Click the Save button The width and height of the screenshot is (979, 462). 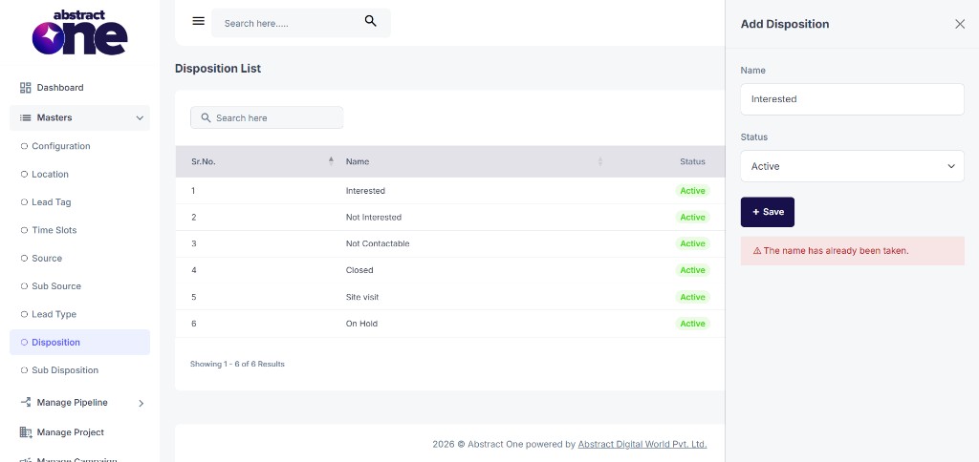coord(768,212)
